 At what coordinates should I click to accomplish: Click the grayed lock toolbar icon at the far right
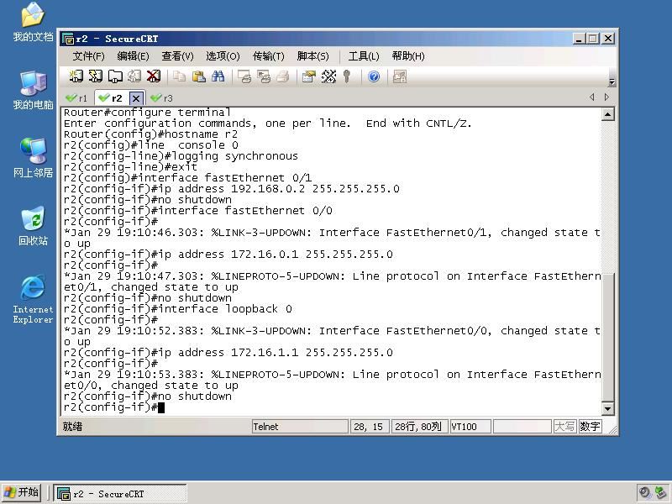click(400, 76)
